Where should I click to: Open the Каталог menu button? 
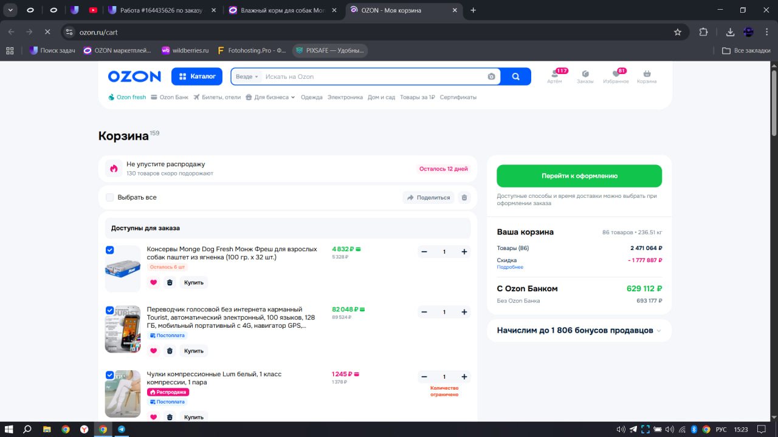coord(197,76)
